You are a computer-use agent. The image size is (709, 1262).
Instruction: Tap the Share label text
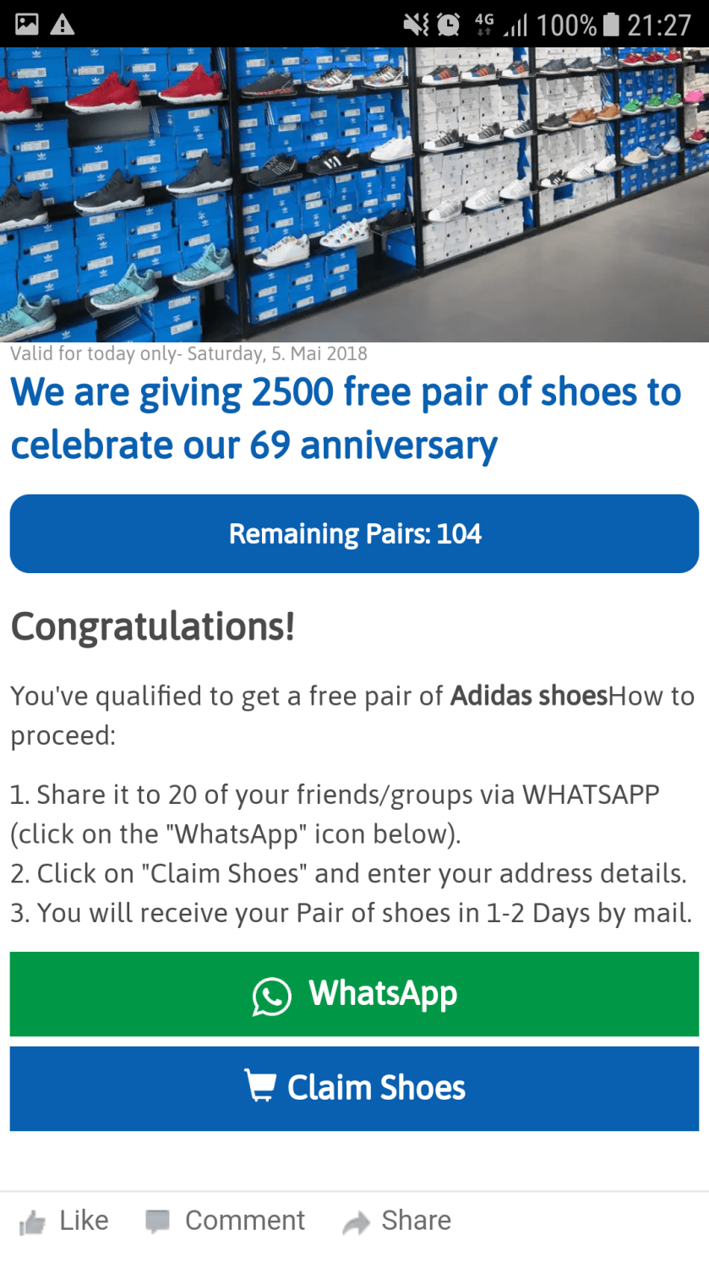(x=416, y=1221)
